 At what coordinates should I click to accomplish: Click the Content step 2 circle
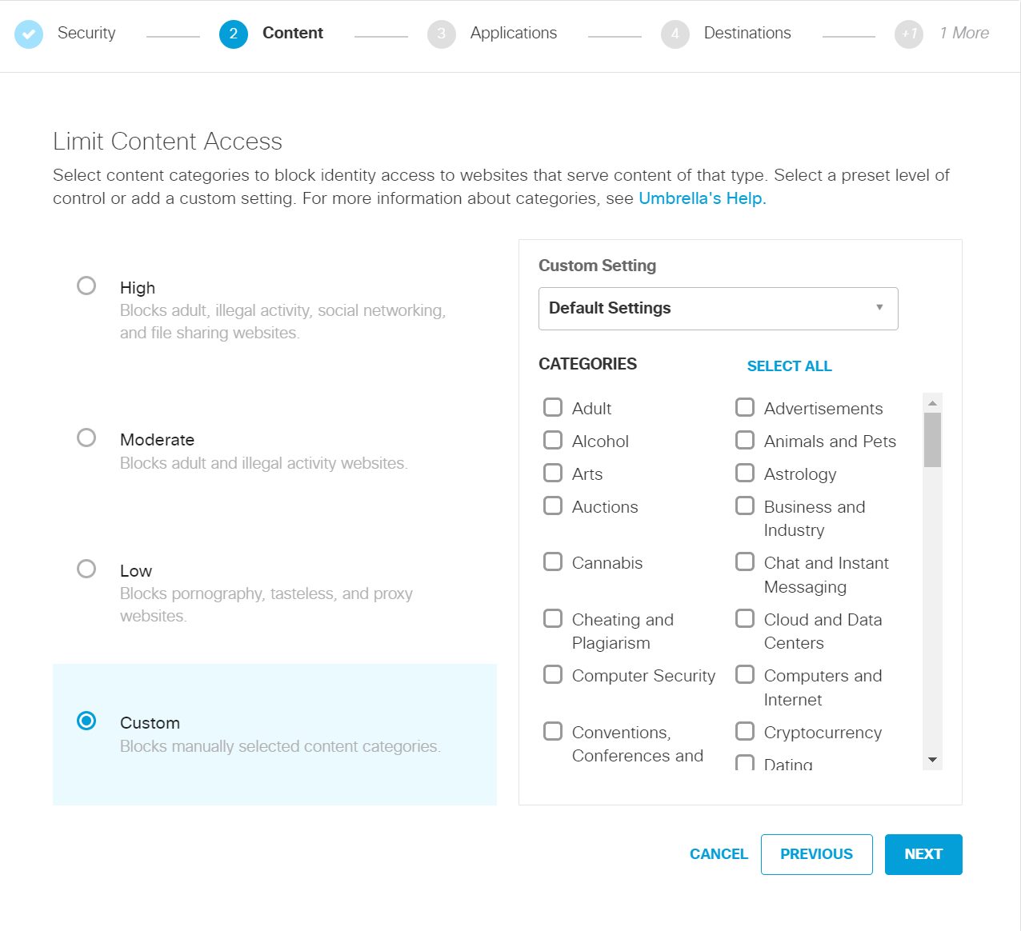pos(234,34)
